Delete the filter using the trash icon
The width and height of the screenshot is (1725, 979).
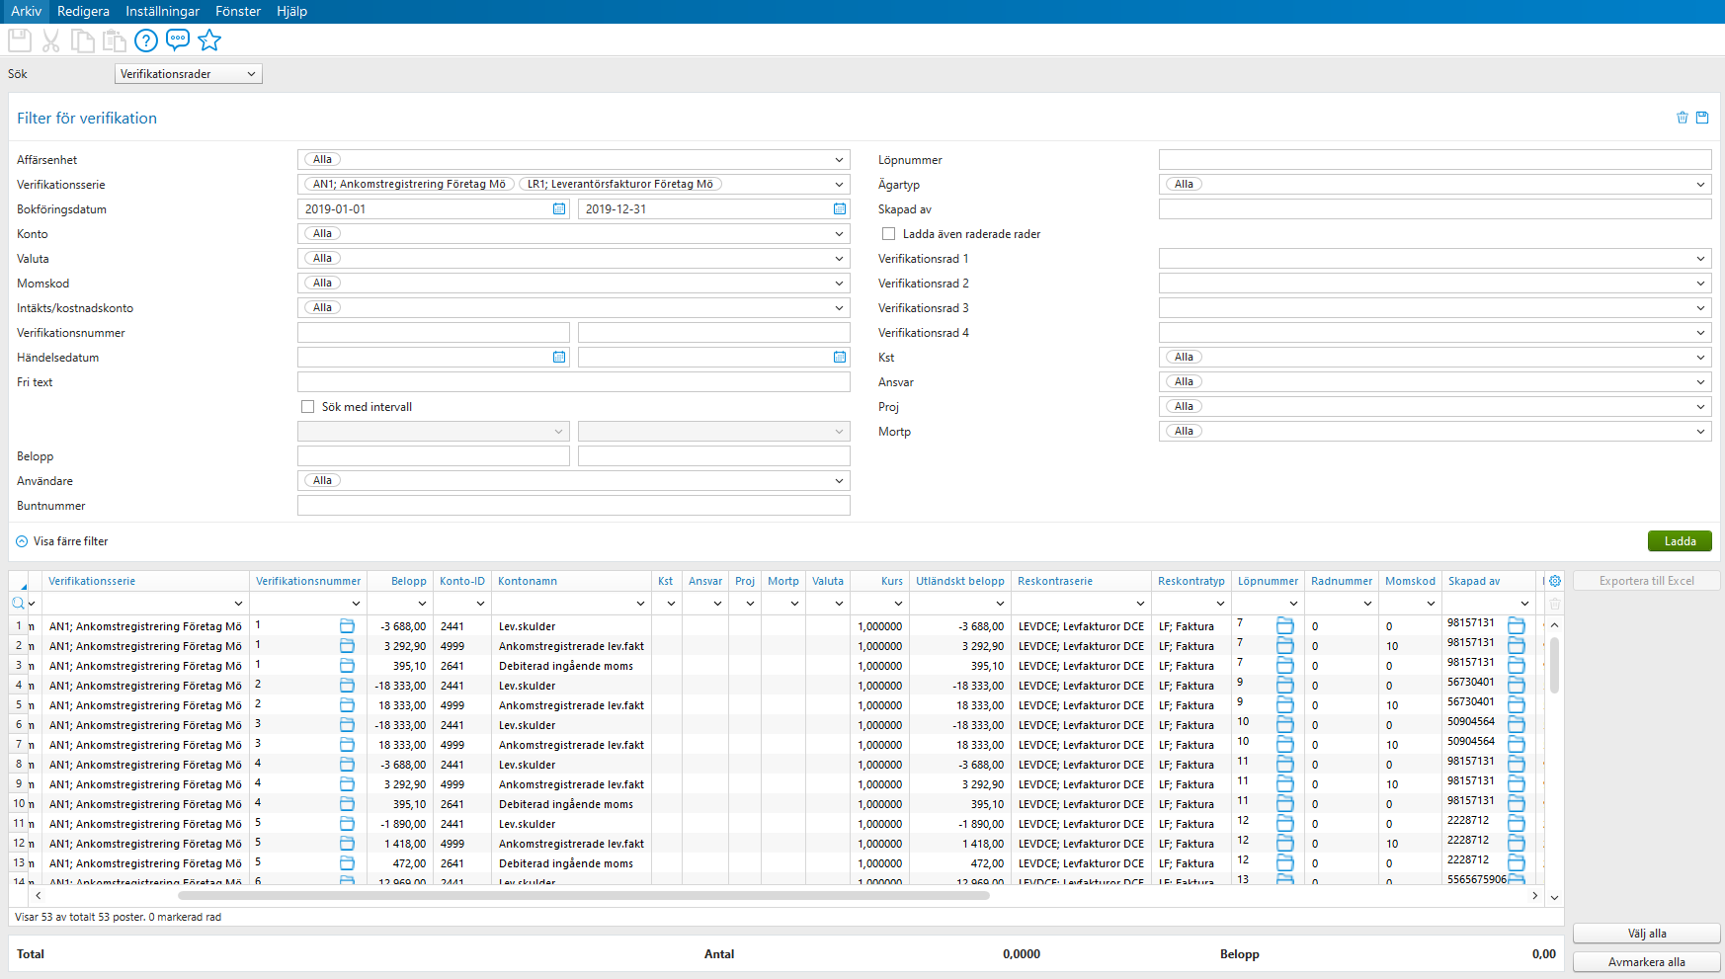pos(1682,118)
